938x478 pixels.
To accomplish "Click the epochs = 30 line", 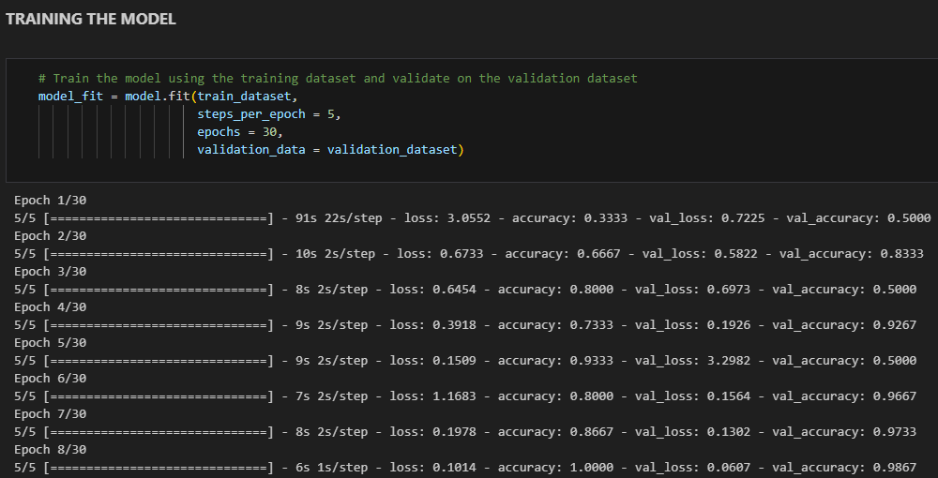I will tap(240, 132).
